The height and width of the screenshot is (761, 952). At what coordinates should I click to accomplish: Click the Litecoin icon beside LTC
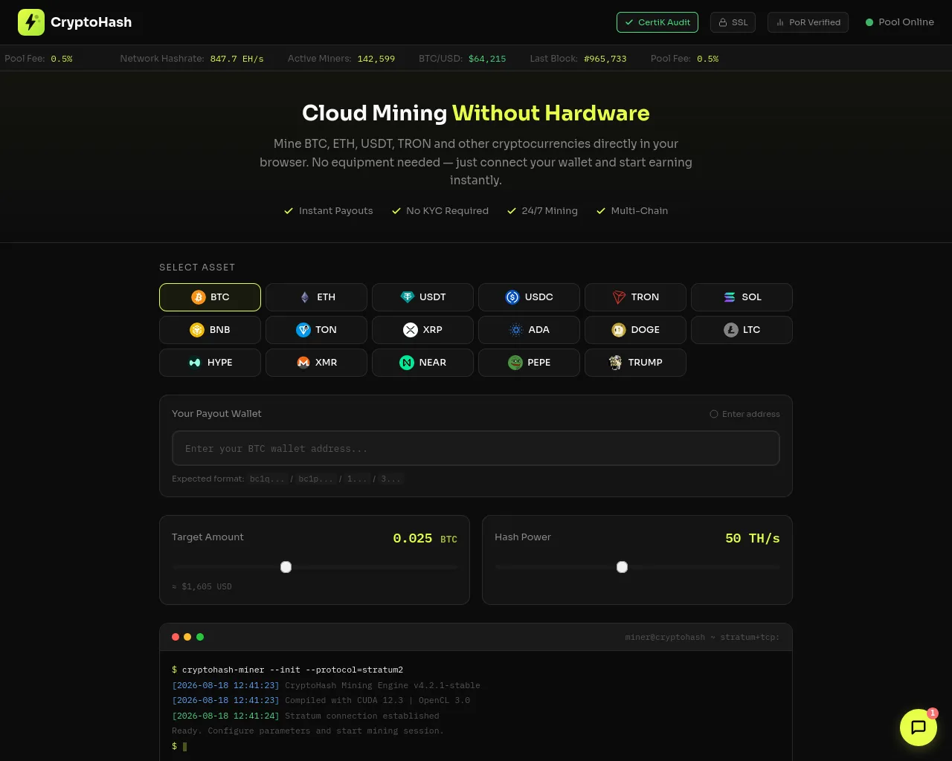pos(731,330)
